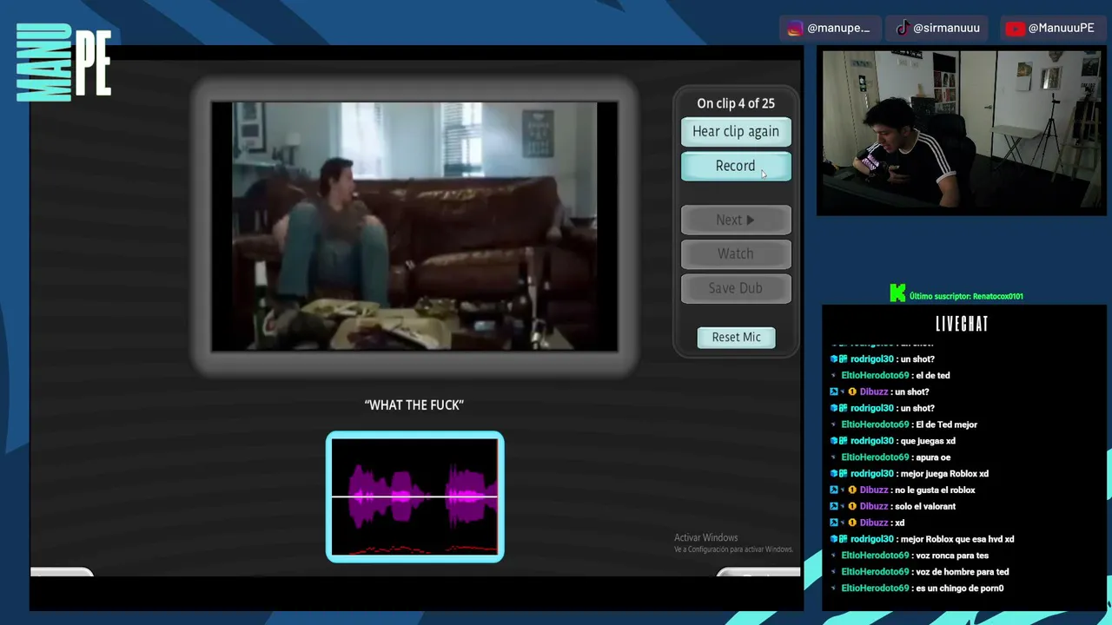Click the message 'es un chingo de porn0'
The image size is (1112, 625).
[959, 589]
